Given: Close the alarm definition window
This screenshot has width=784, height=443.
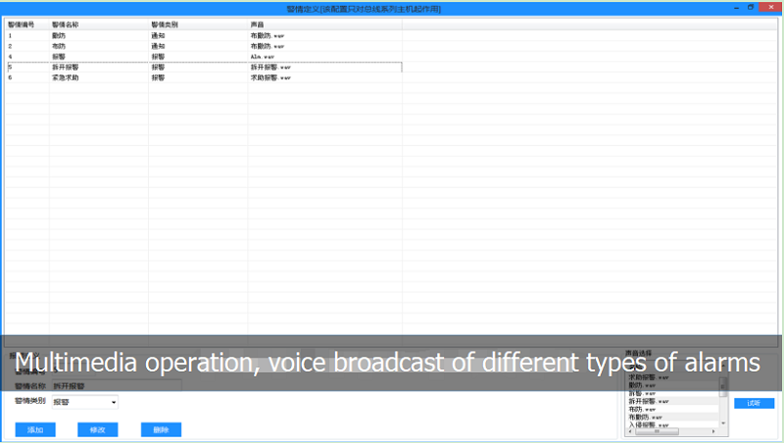Looking at the screenshot, I should [x=771, y=8].
